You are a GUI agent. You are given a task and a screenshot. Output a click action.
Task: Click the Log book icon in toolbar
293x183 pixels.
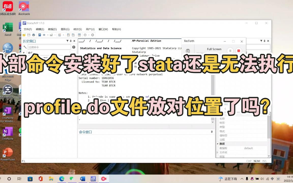click(40, 35)
